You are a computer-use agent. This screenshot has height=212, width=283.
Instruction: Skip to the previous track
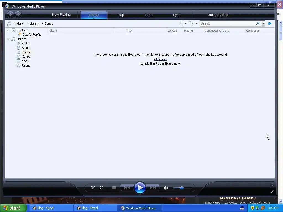(x=127, y=188)
